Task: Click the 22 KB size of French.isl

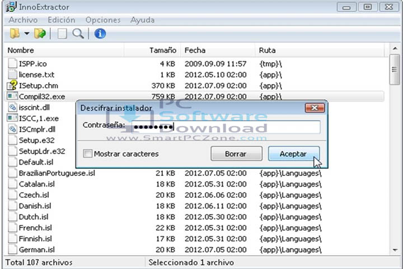Action: click(165, 228)
